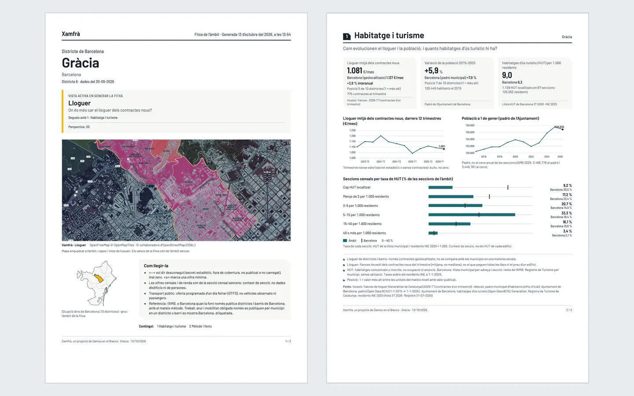
Task: Click the OpenFreeMap attribution text
Action: (x=143, y=245)
